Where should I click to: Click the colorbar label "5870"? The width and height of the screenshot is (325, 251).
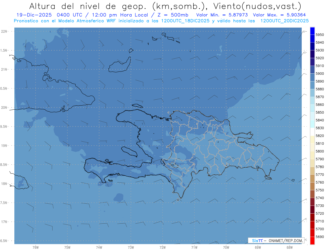pos(320,97)
